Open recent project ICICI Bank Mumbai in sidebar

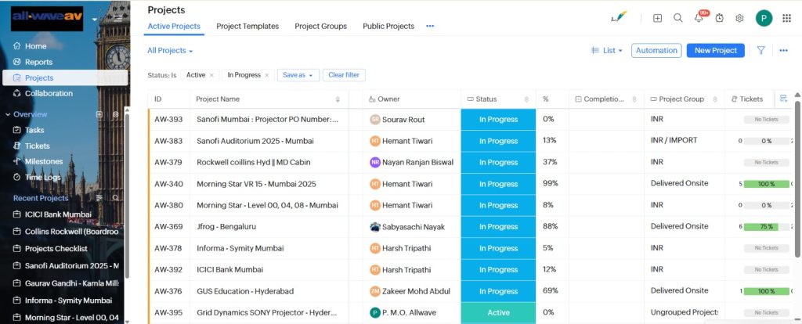pos(58,214)
